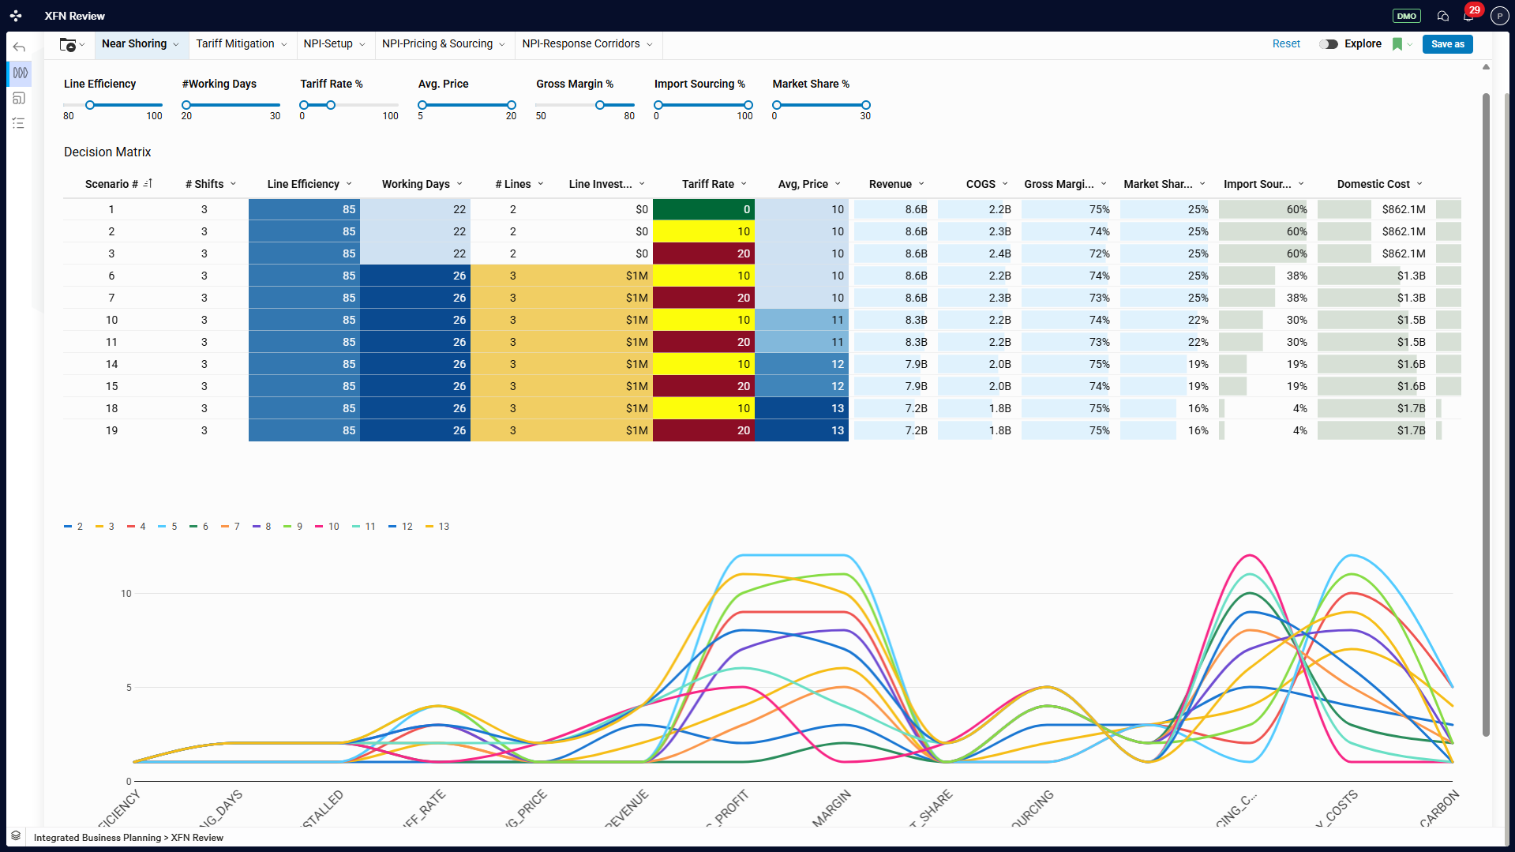Toggle series 7 in chart legend

(x=231, y=527)
